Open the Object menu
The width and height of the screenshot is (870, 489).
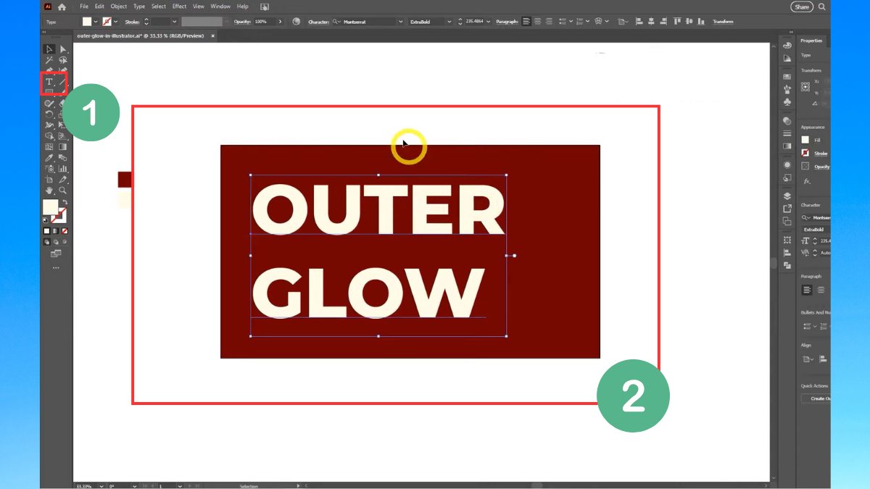pos(118,7)
